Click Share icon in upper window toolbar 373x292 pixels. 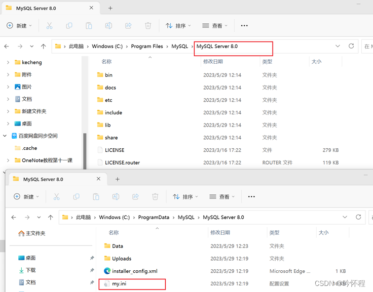coord(128,26)
